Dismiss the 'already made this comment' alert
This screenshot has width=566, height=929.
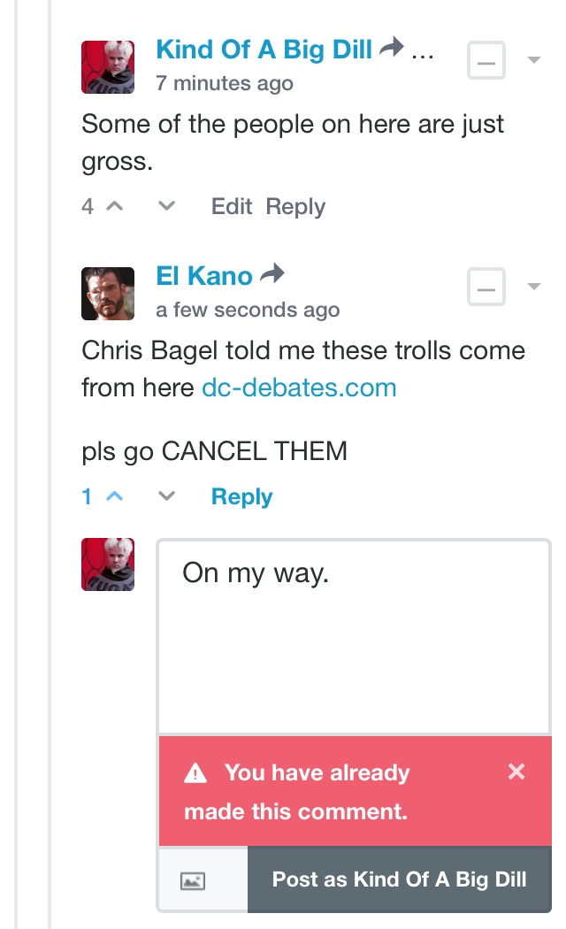click(x=516, y=772)
